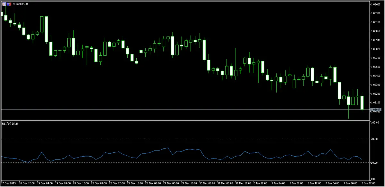Screen dimensions: 385x187
Task: Click the one-click trading panel icon
Action: (4, 4)
